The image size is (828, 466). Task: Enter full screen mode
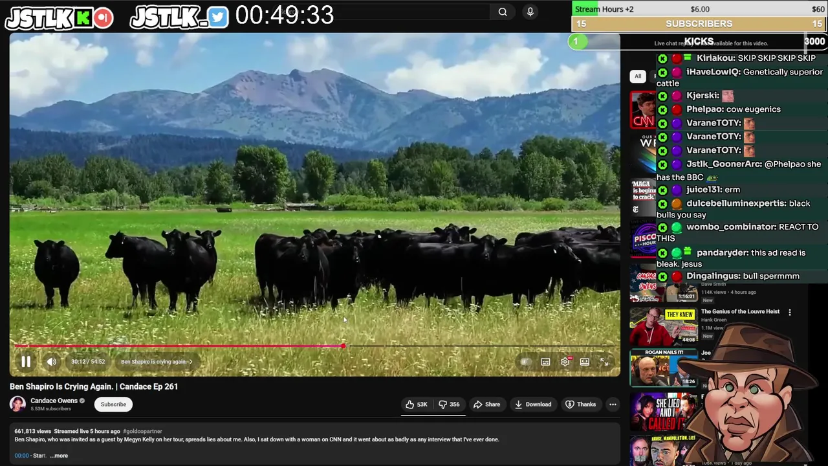(604, 362)
